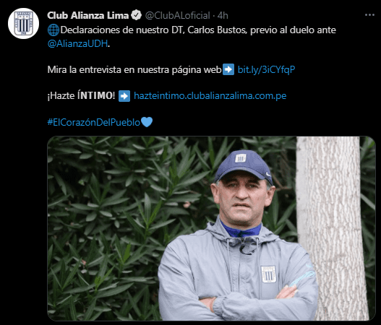381x325 pixels.
Task: Open the @AlianzaUDH mention
Action: [x=77, y=43]
